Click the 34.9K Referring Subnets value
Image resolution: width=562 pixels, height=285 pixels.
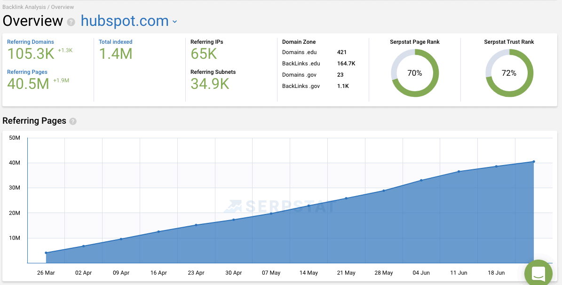(210, 84)
